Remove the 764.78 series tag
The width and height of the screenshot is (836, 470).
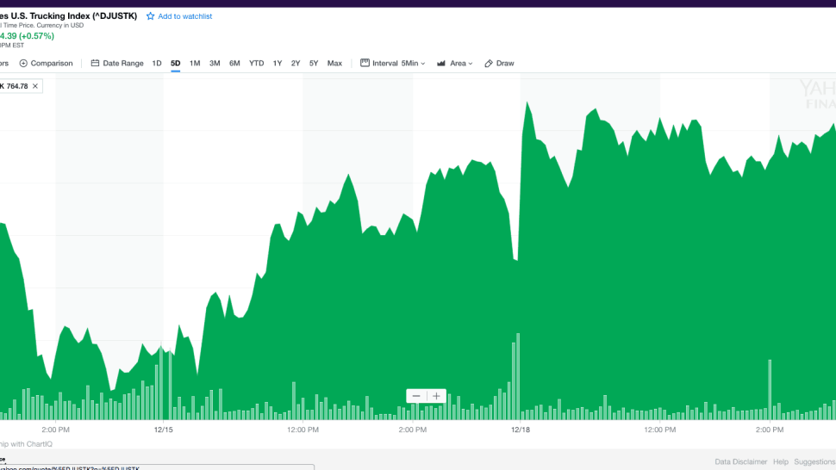pos(35,86)
